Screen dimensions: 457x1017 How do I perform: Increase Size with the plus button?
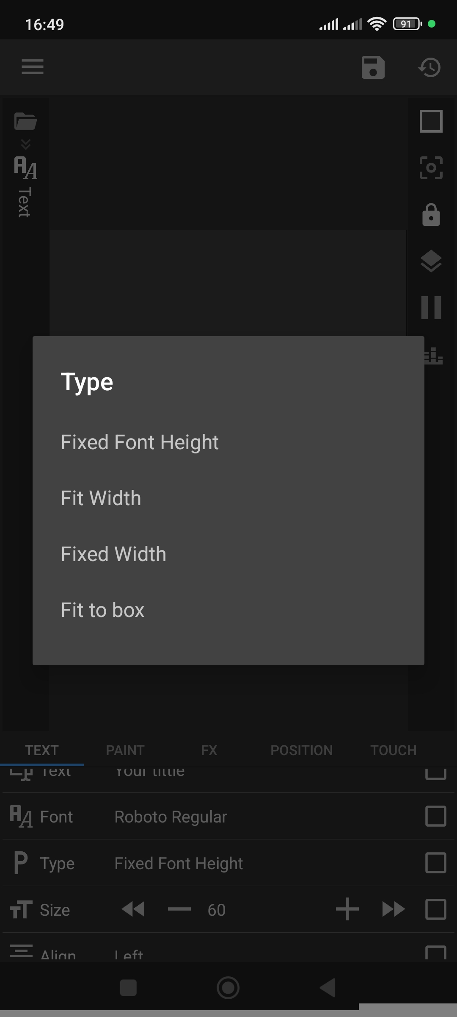pyautogui.click(x=347, y=909)
